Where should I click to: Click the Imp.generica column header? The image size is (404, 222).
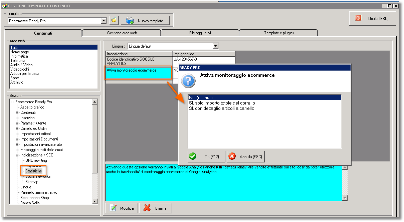(204, 54)
